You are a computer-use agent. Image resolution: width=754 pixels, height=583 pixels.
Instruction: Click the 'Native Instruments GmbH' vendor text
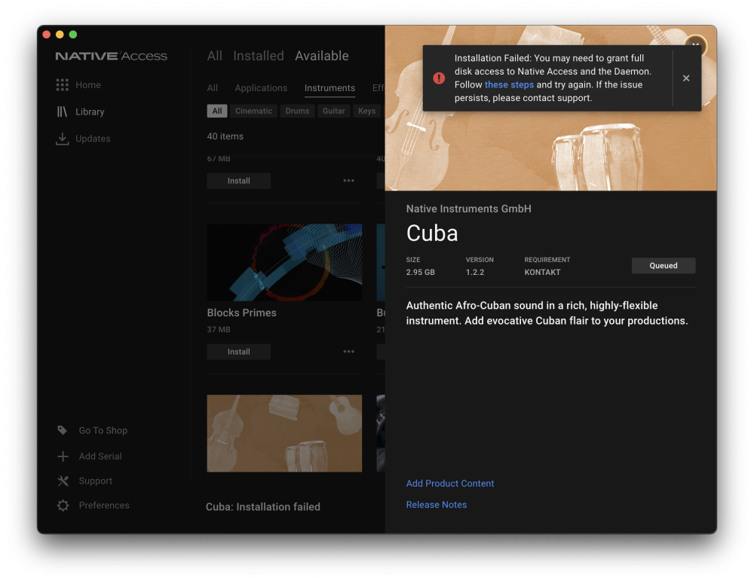click(469, 209)
